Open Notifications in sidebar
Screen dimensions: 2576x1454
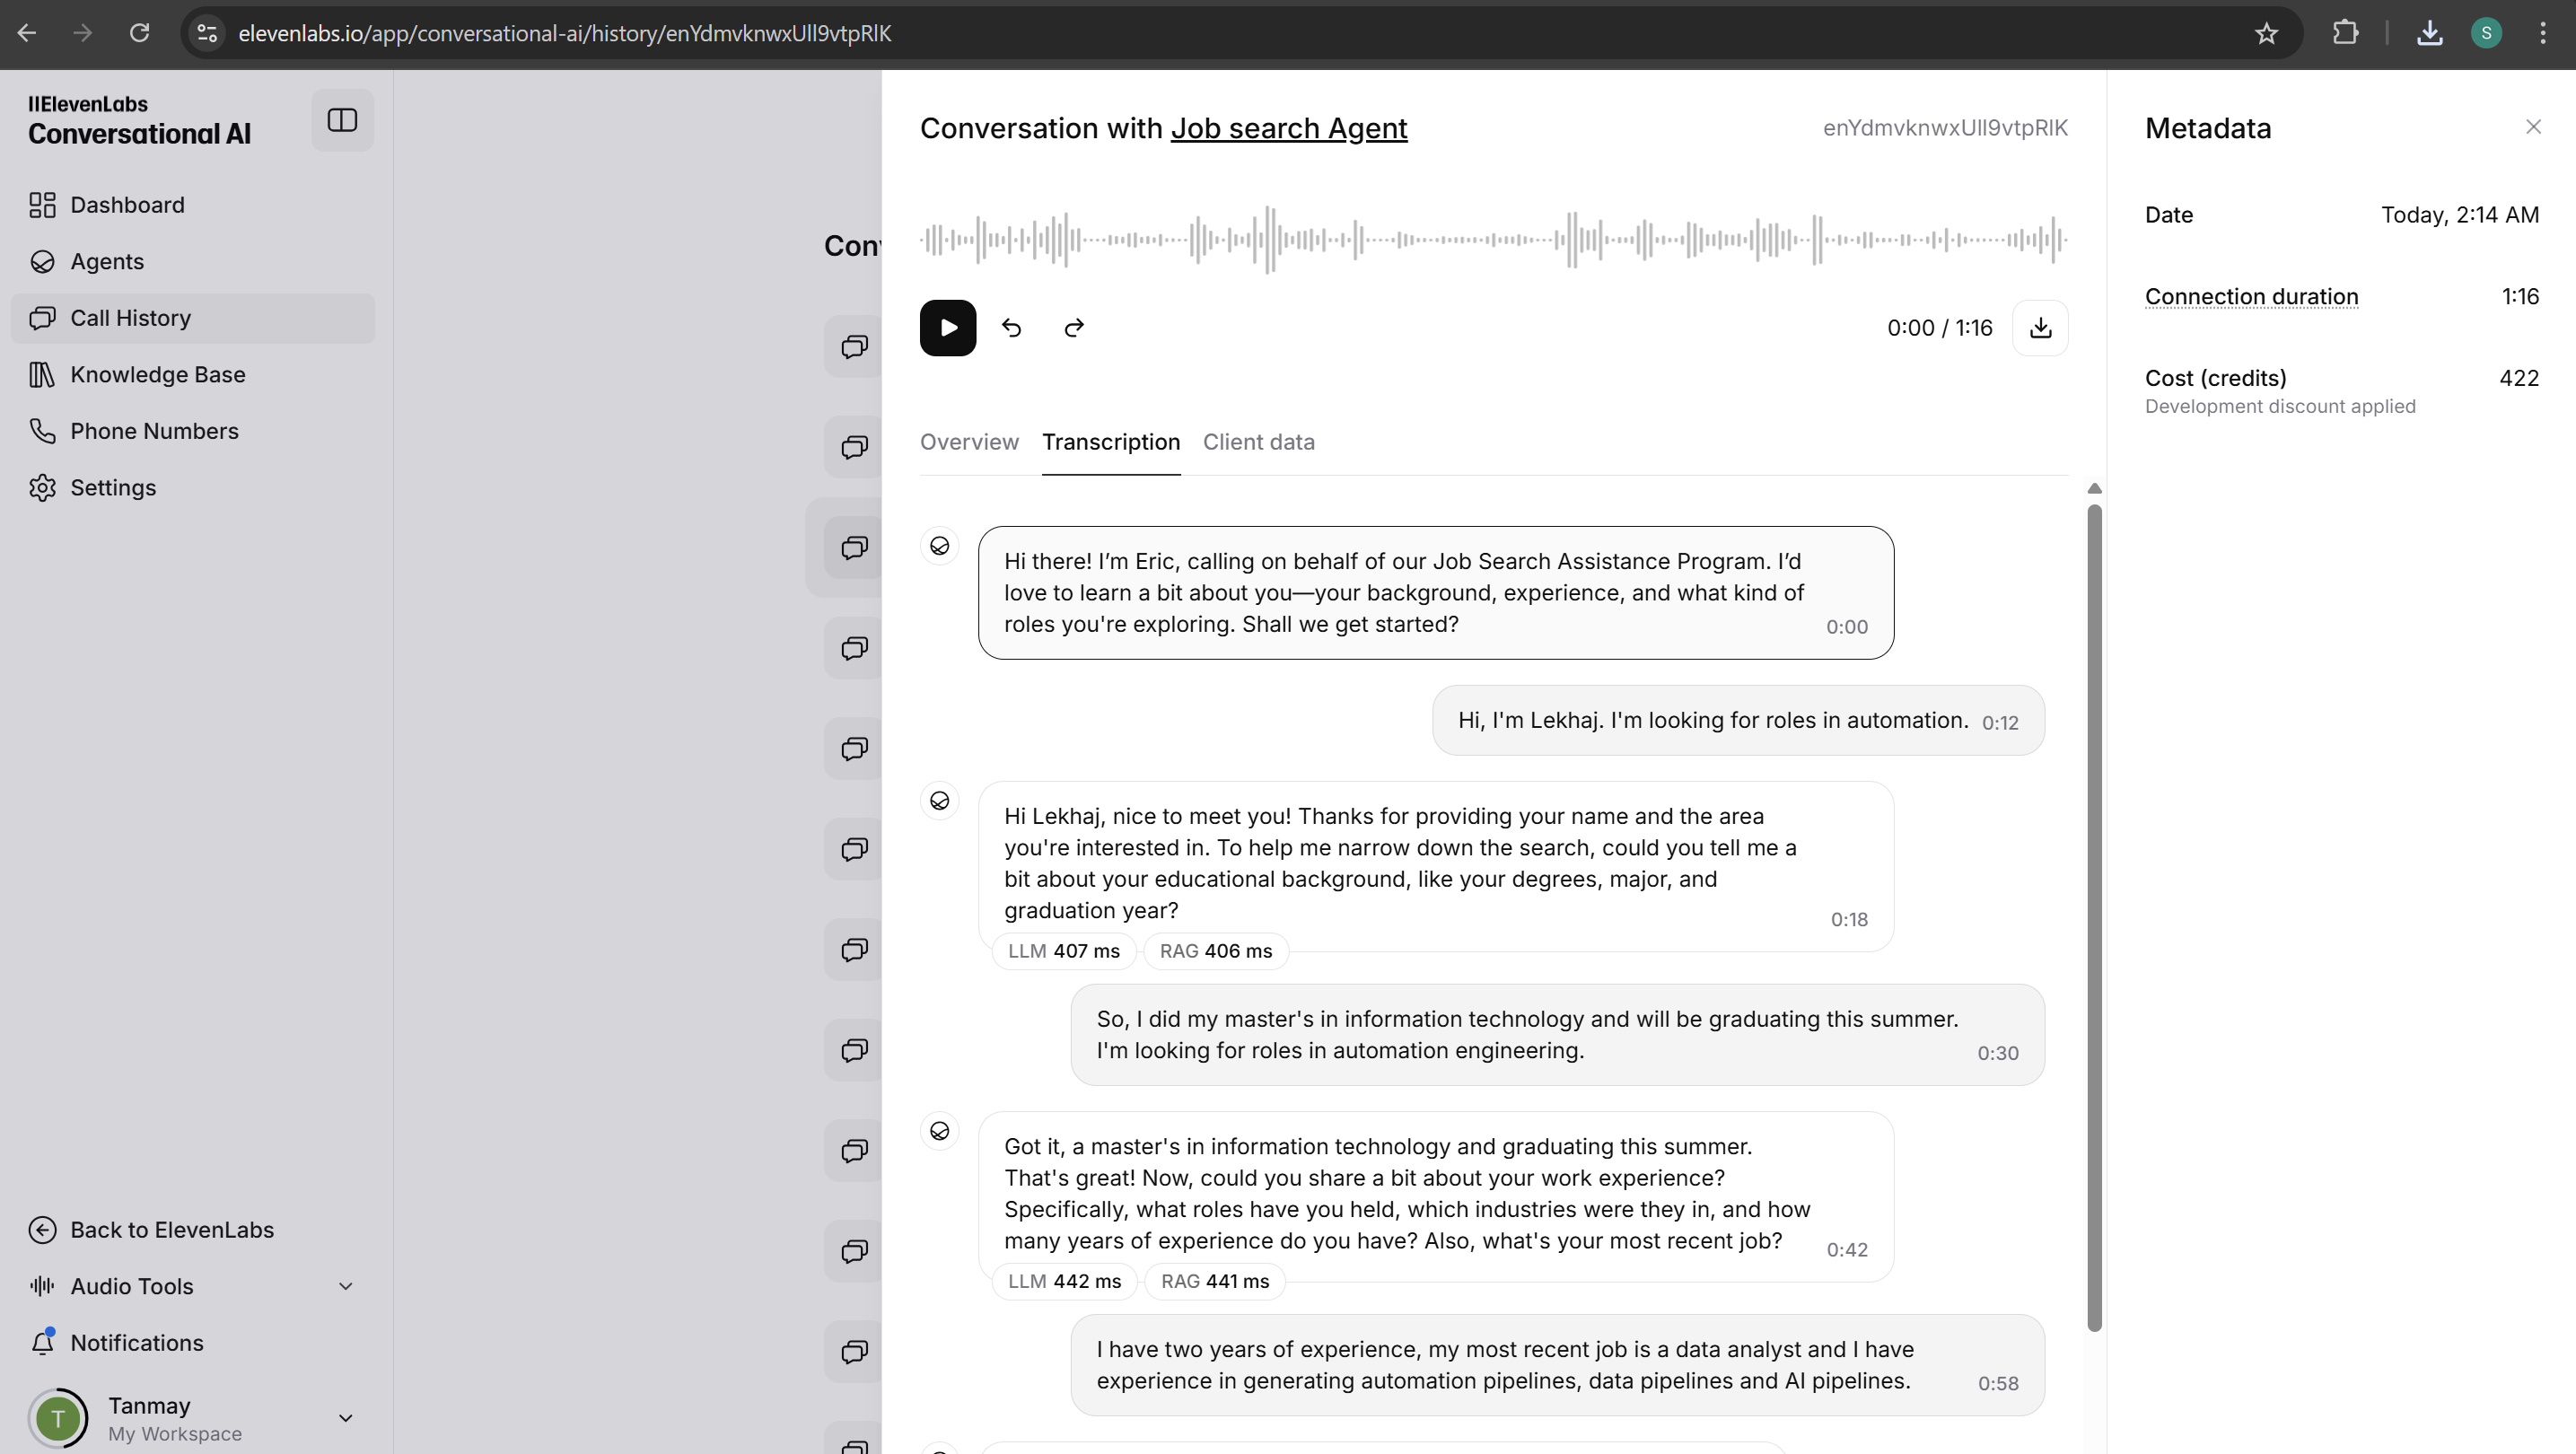136,1343
